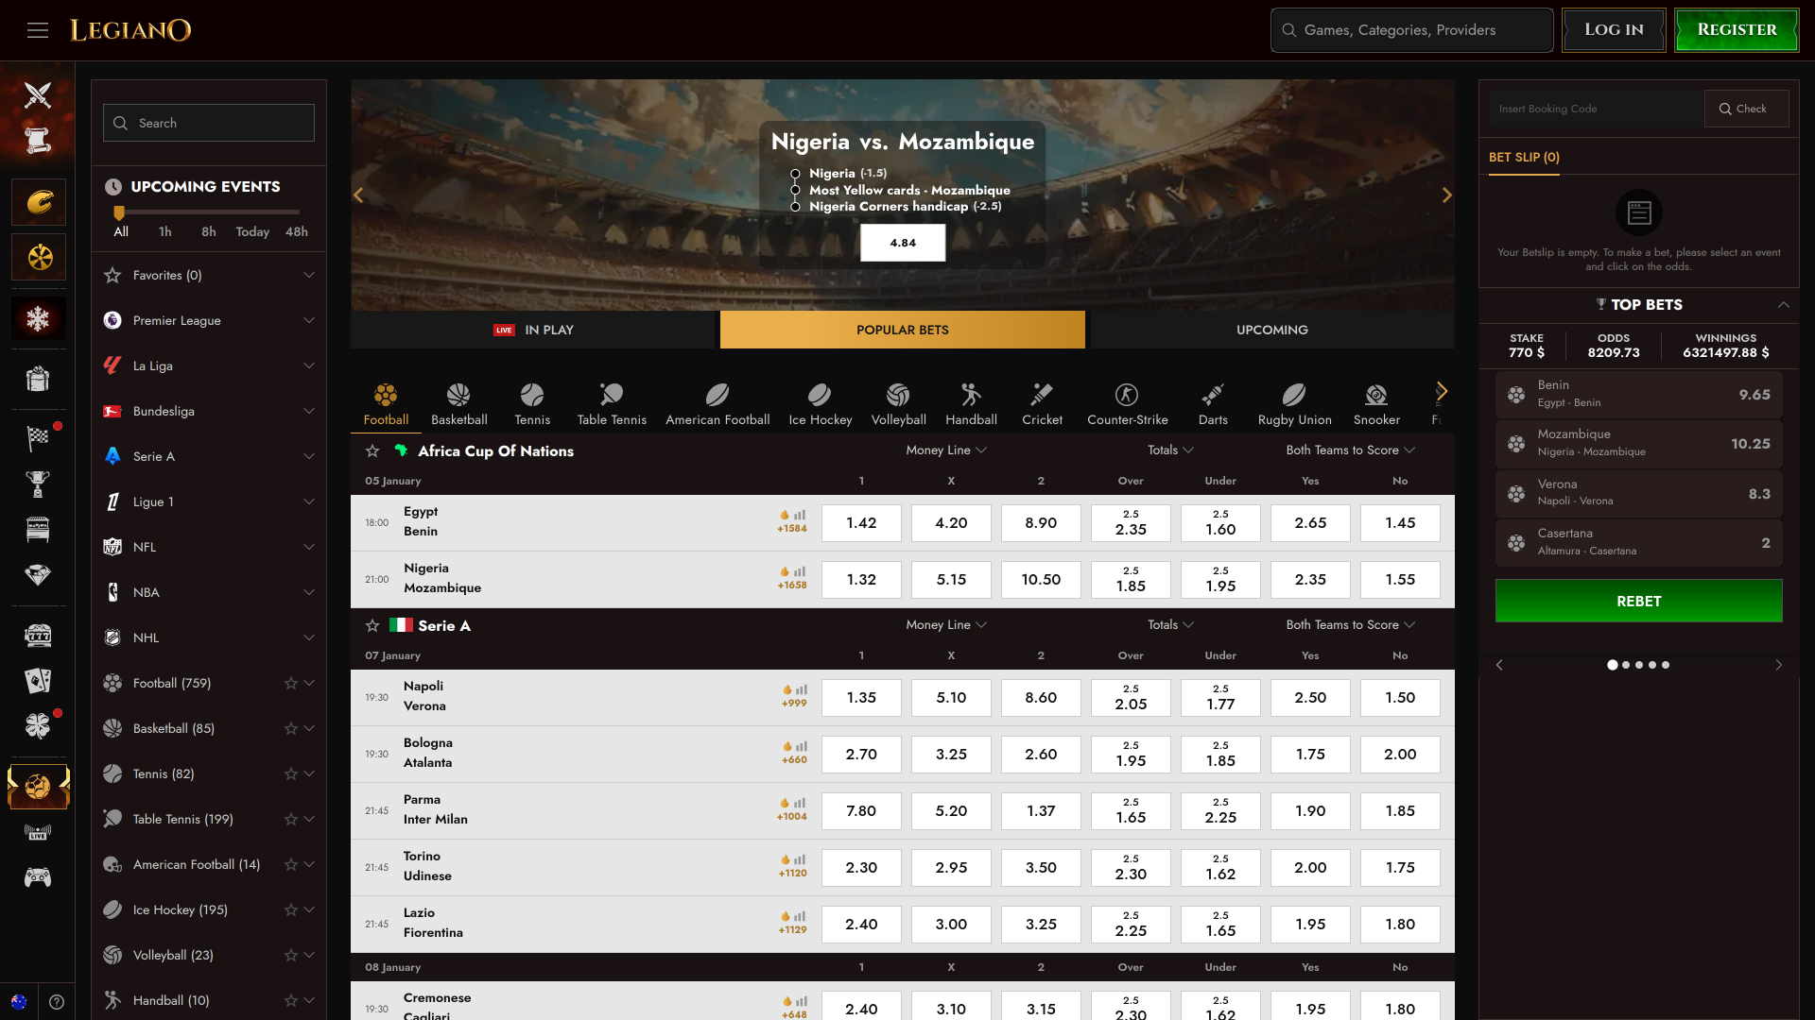Star the Serie A league header

(x=372, y=626)
